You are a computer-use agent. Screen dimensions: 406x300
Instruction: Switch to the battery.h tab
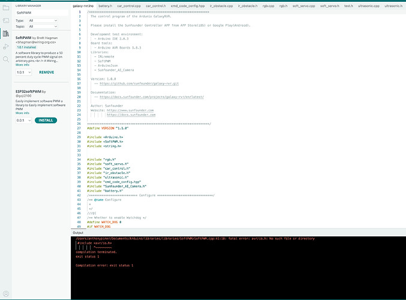106,5
